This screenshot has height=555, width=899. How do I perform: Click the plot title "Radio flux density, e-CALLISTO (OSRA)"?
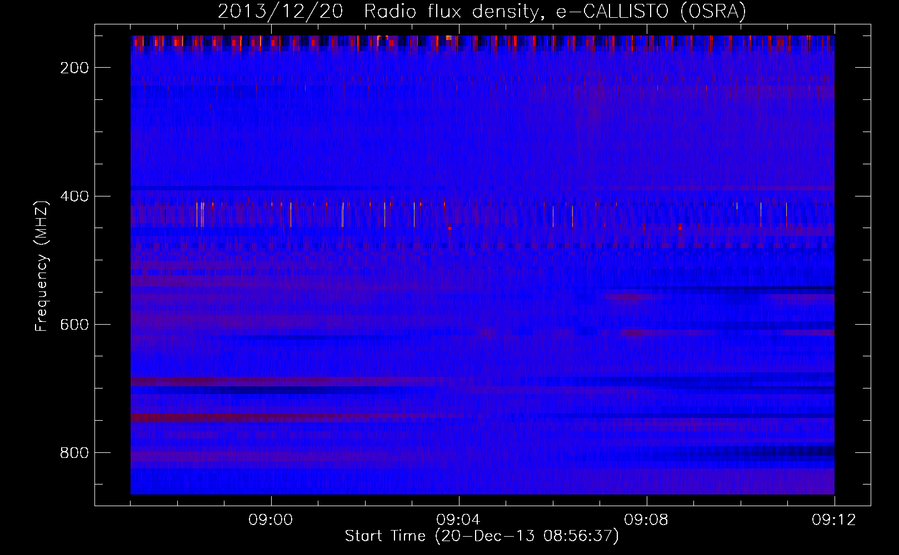coord(555,12)
